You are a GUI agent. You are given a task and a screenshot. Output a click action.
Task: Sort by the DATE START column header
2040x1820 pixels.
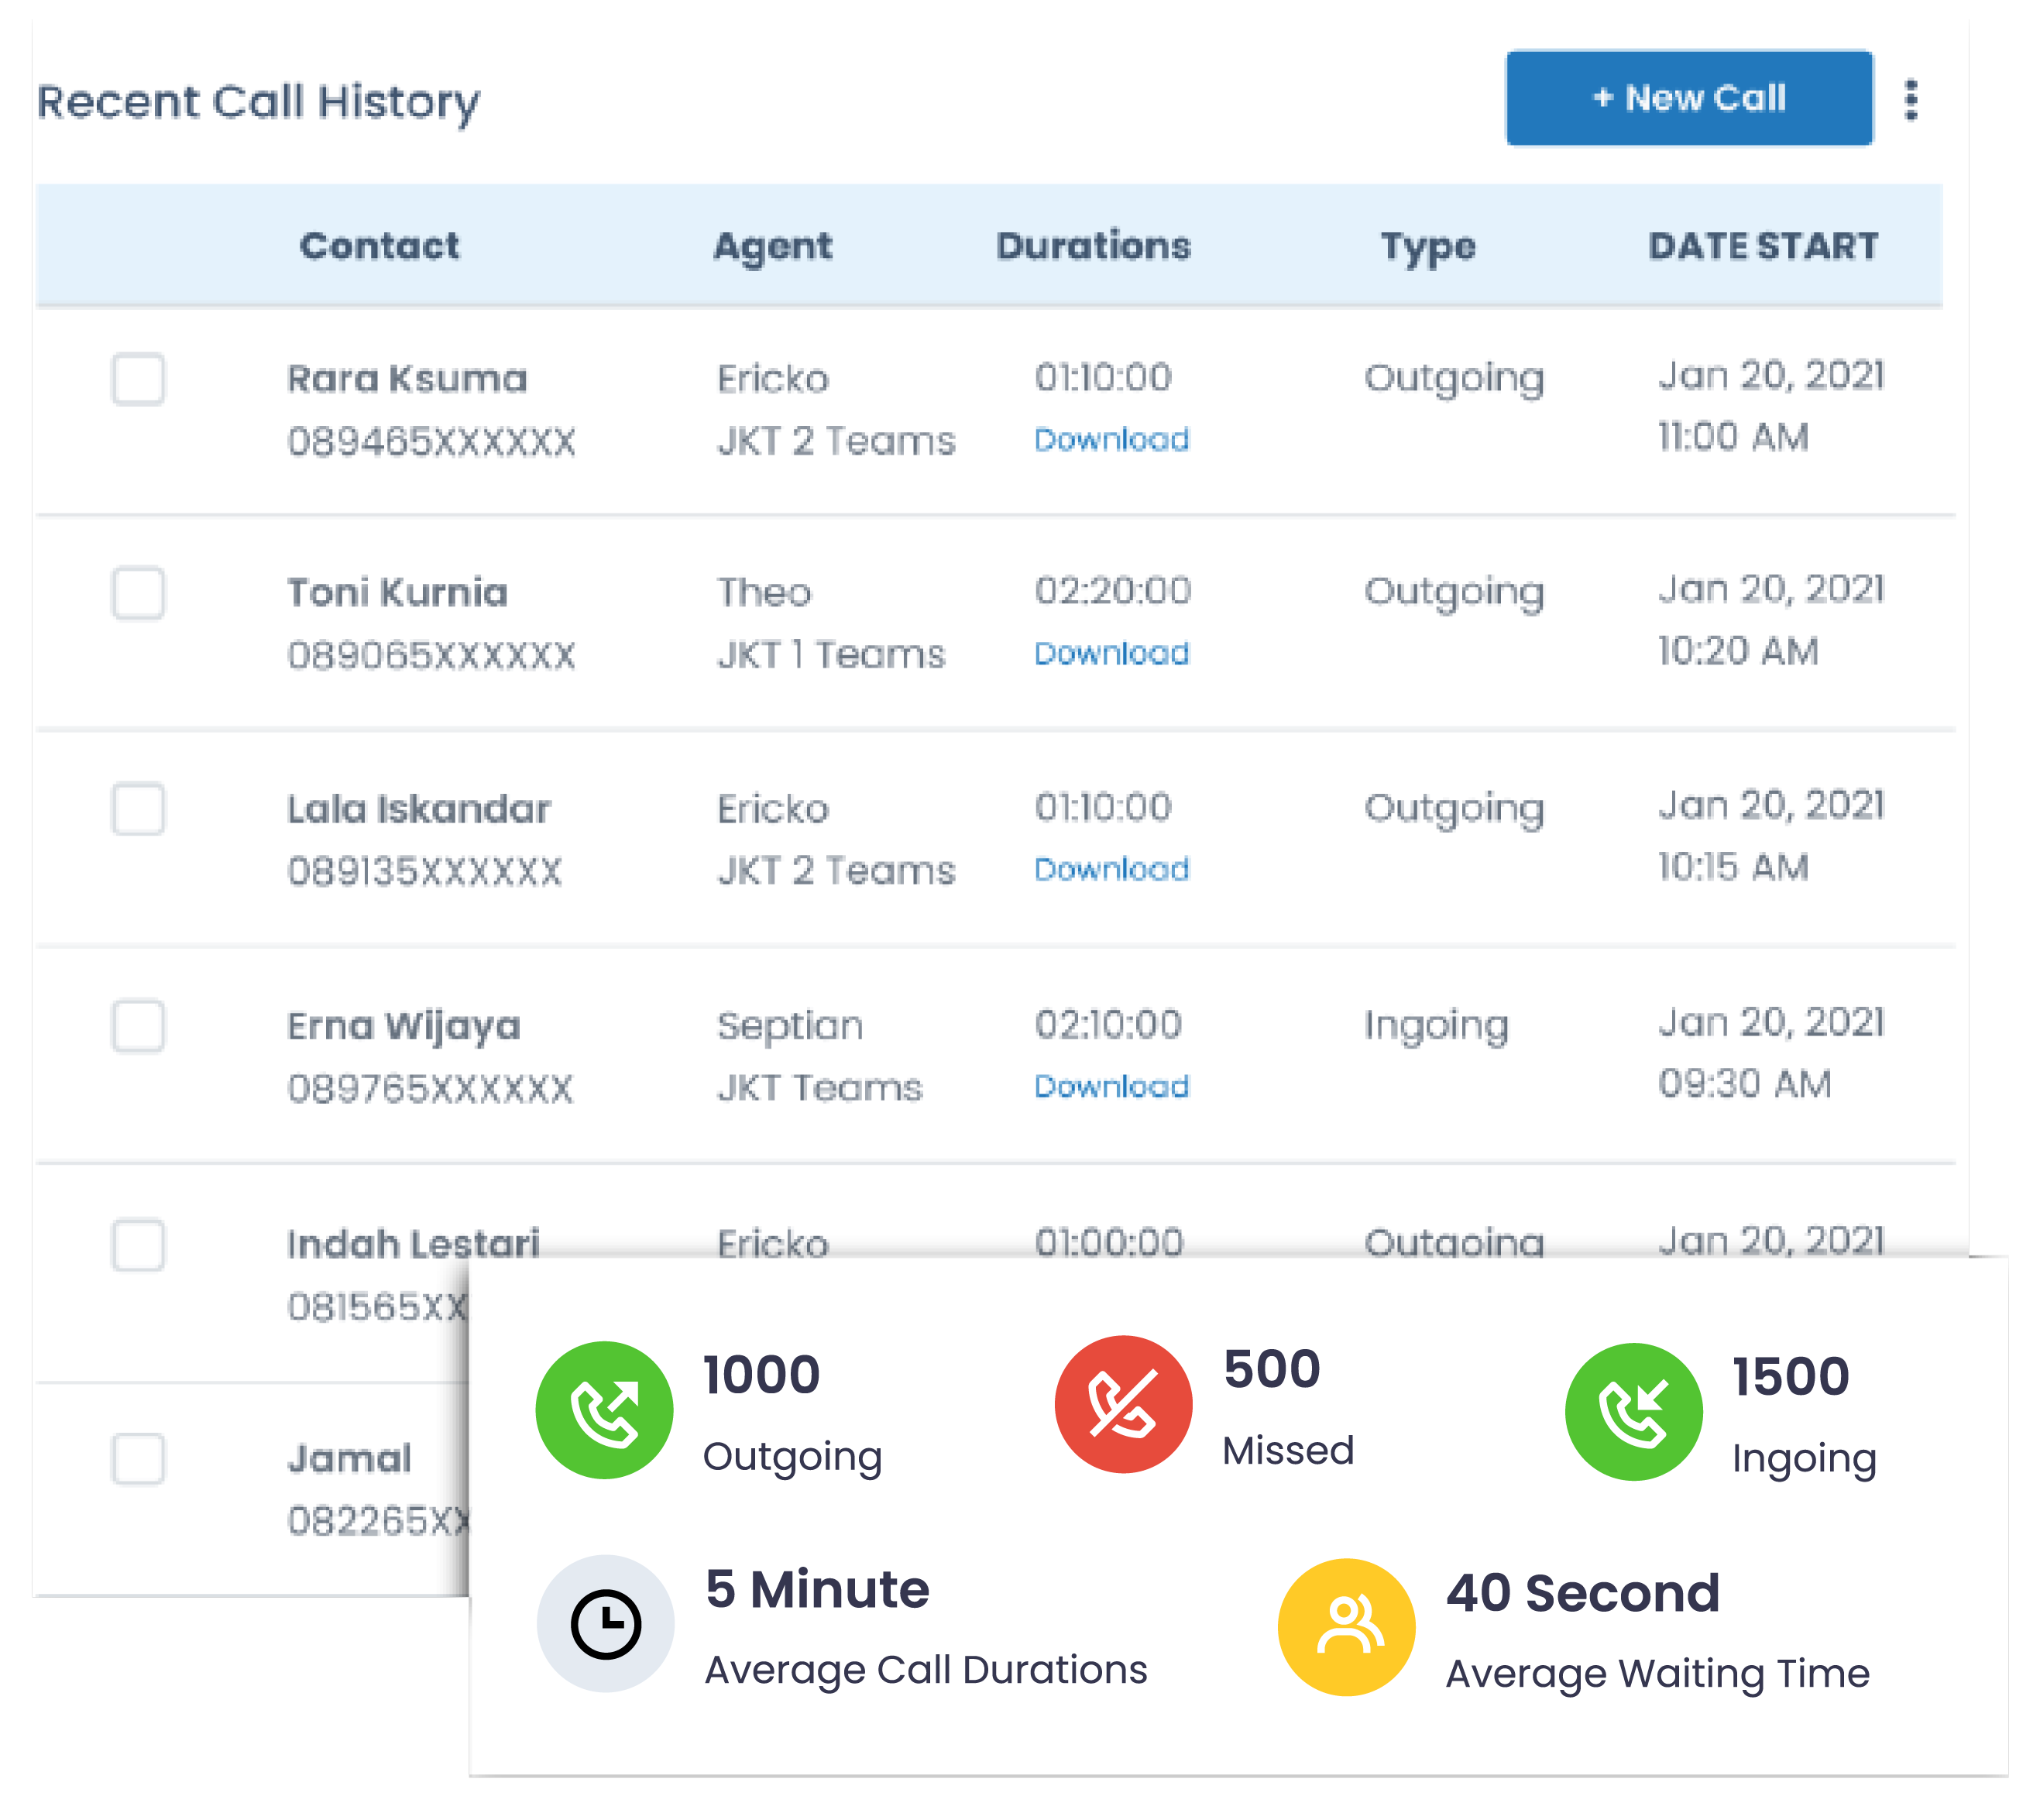pyautogui.click(x=1763, y=246)
